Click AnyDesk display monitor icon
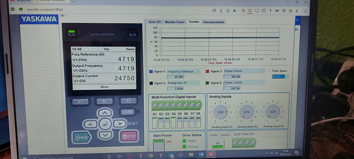This screenshot has height=159, width=354. pyautogui.click(x=257, y=10)
